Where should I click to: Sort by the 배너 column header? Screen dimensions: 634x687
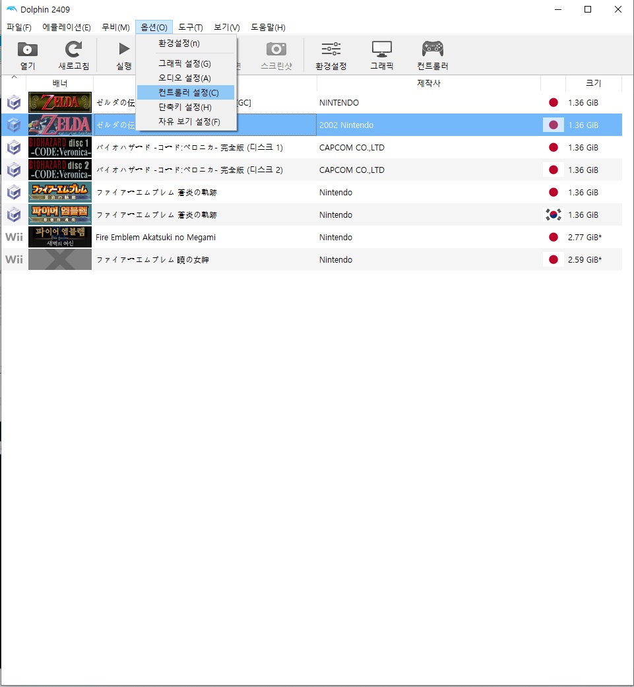[x=60, y=83]
